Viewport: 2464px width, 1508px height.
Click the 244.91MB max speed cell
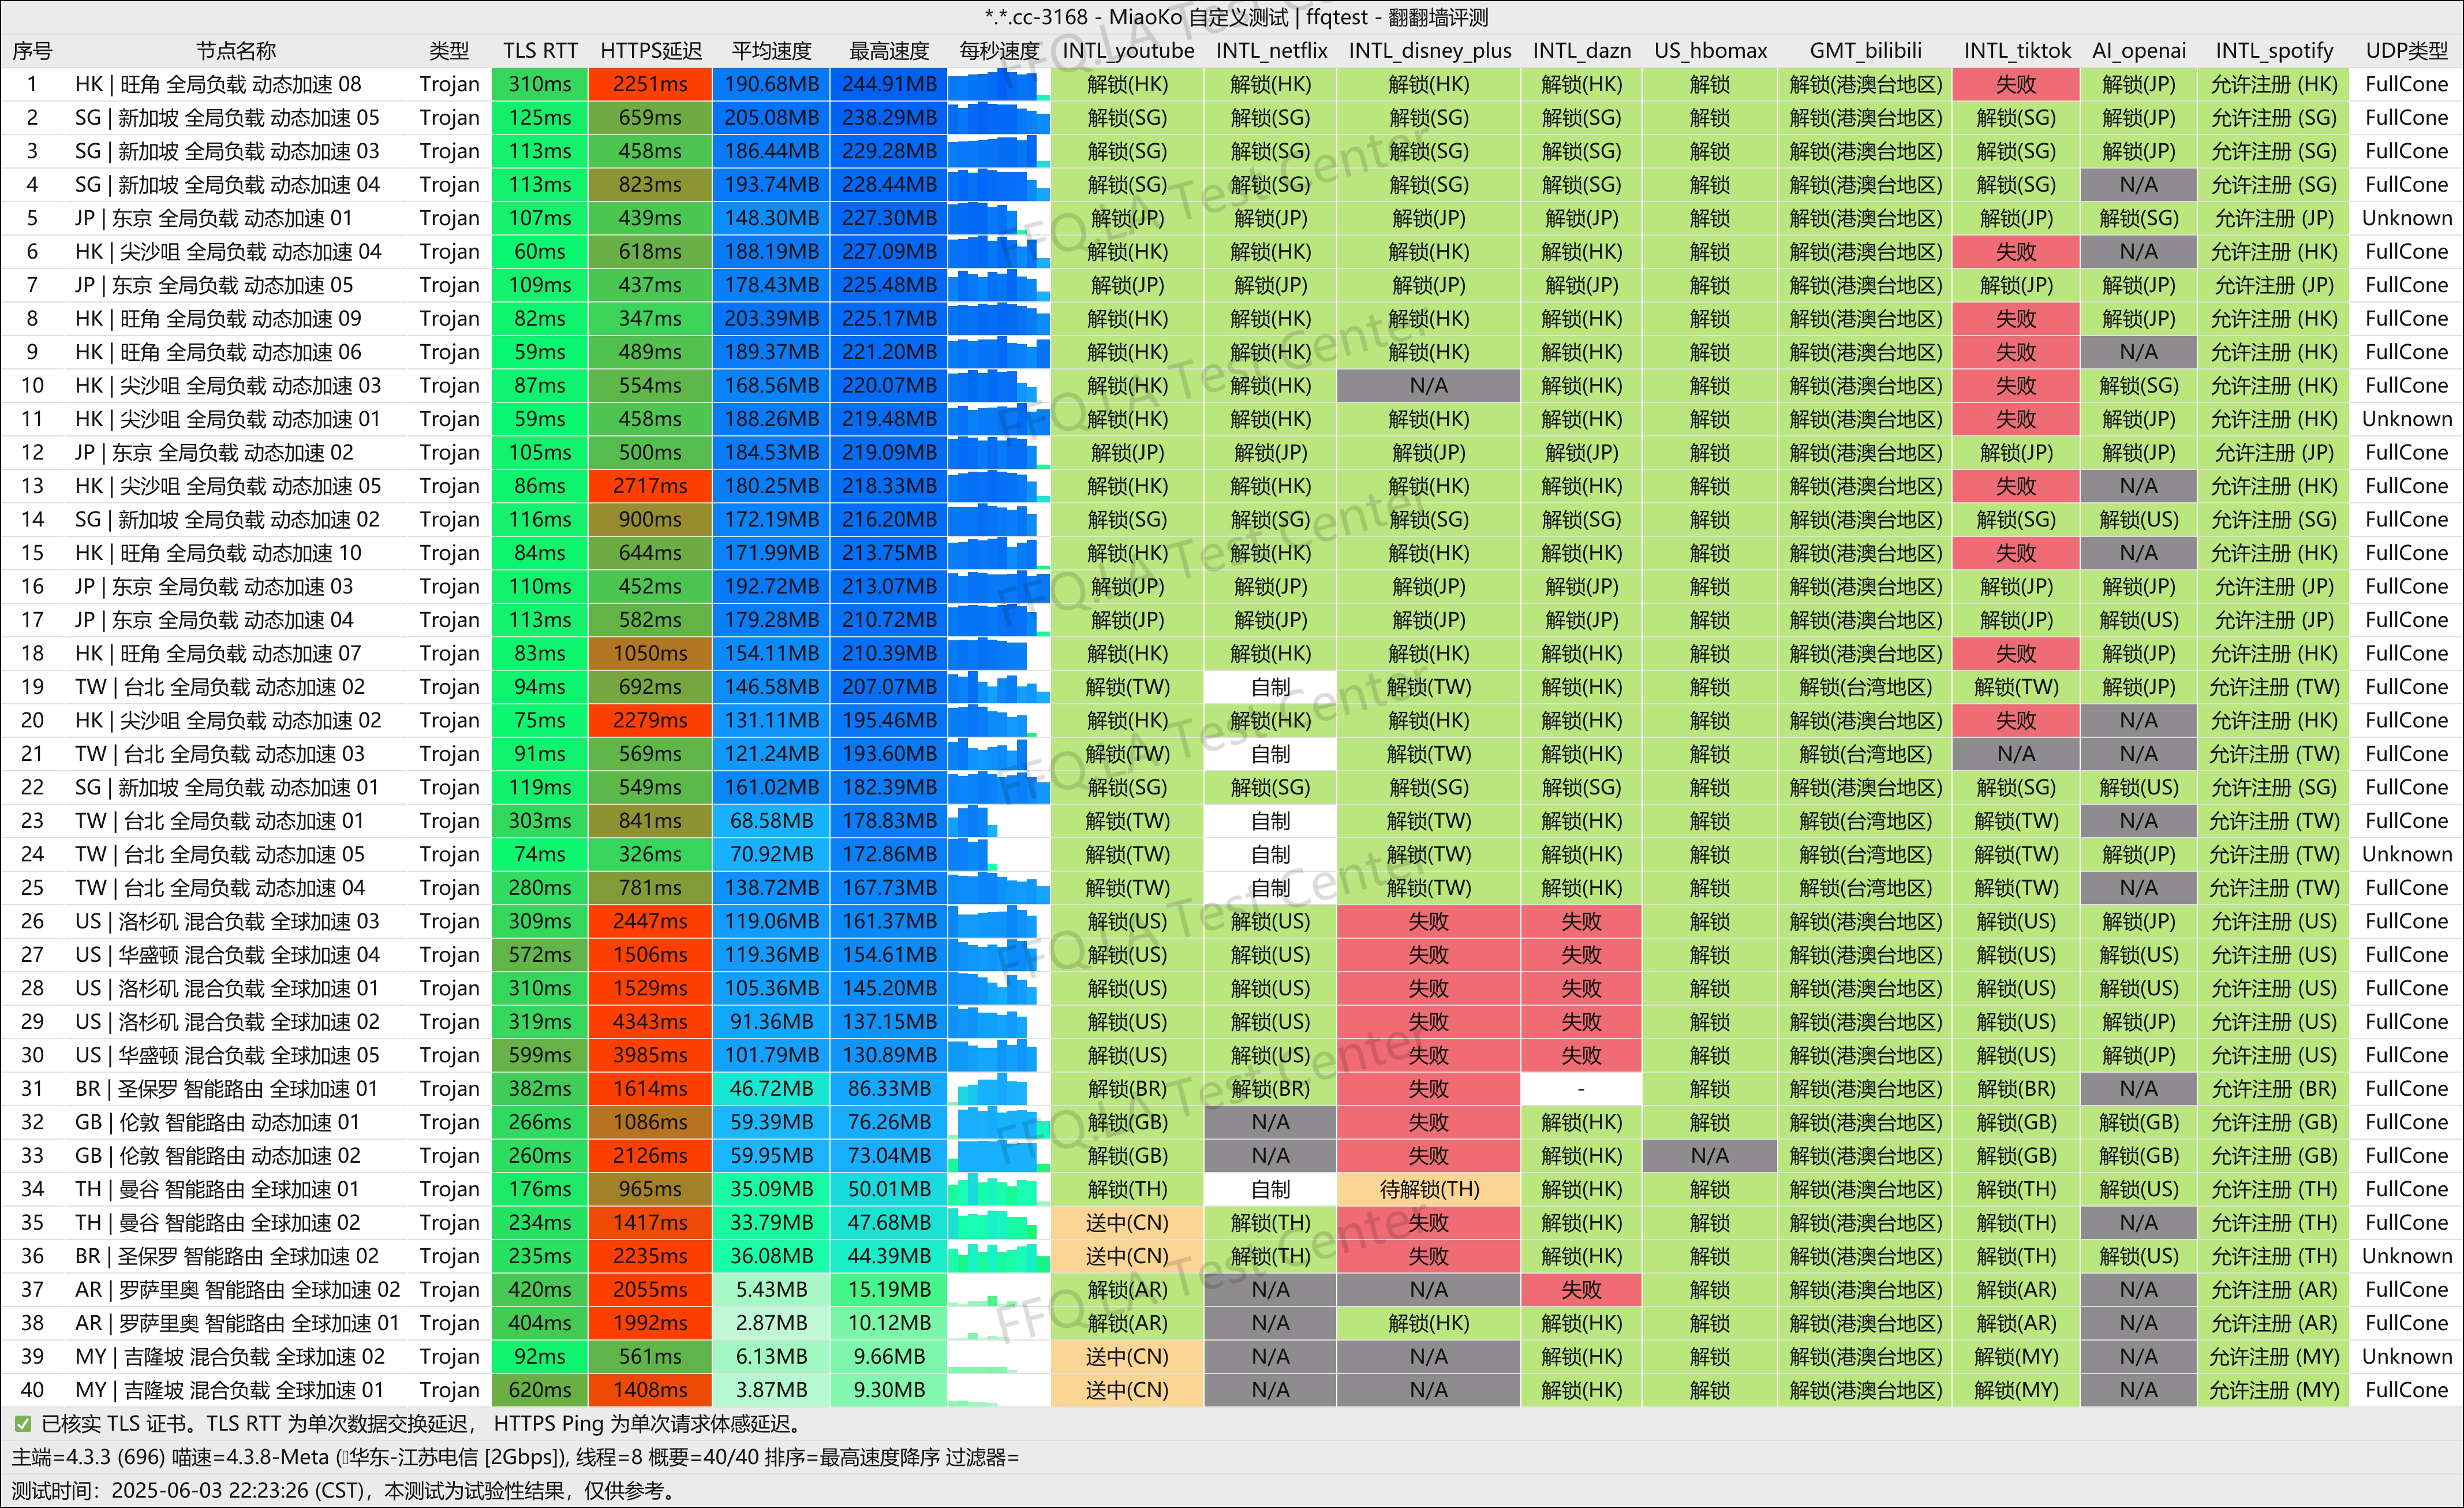pyautogui.click(x=888, y=85)
